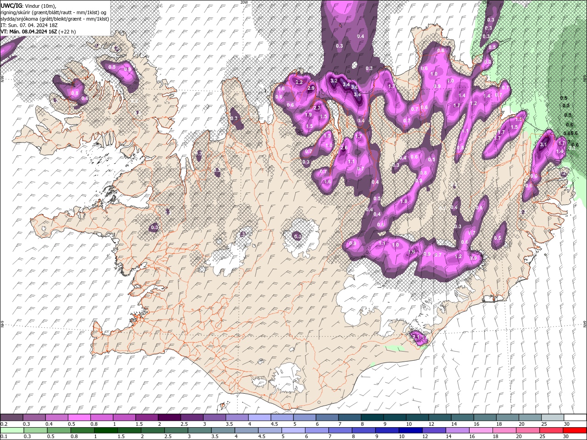The height and width of the screenshot is (440, 587).
Task: Click the '3.2' snowfall value on the map
Action: pos(334,81)
